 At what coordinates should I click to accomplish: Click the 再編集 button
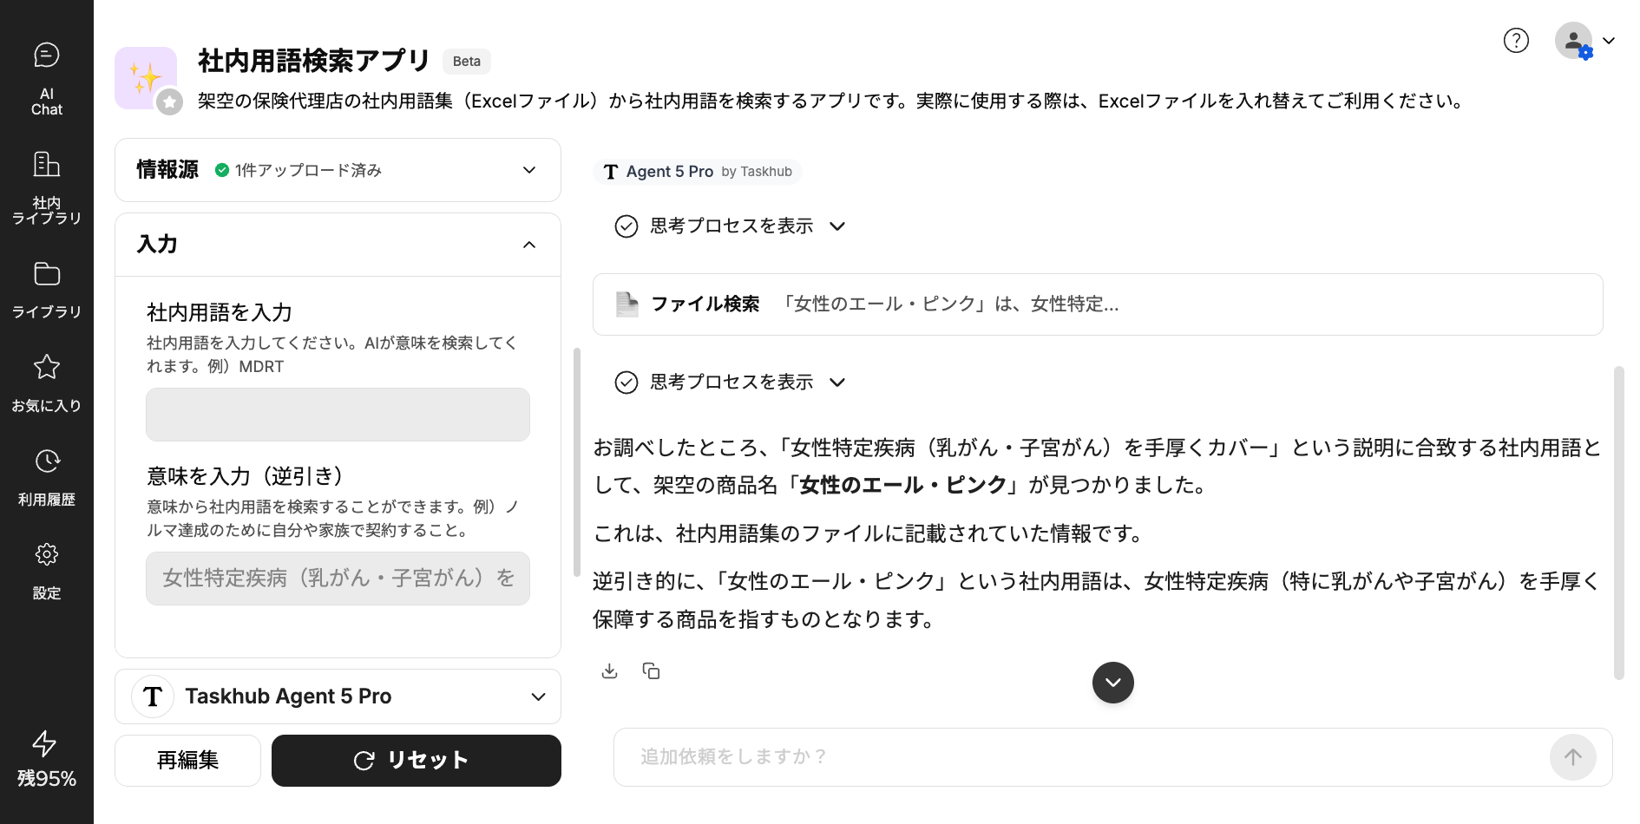point(187,761)
